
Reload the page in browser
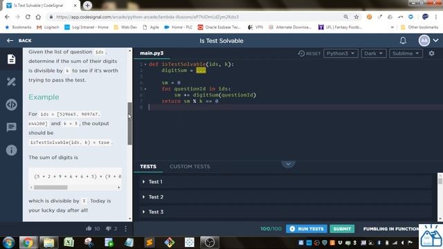click(x=28, y=17)
